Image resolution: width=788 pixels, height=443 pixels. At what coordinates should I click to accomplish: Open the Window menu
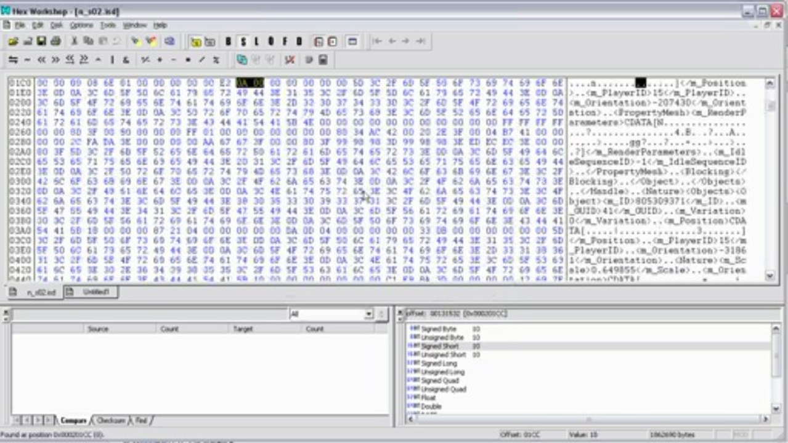(134, 25)
